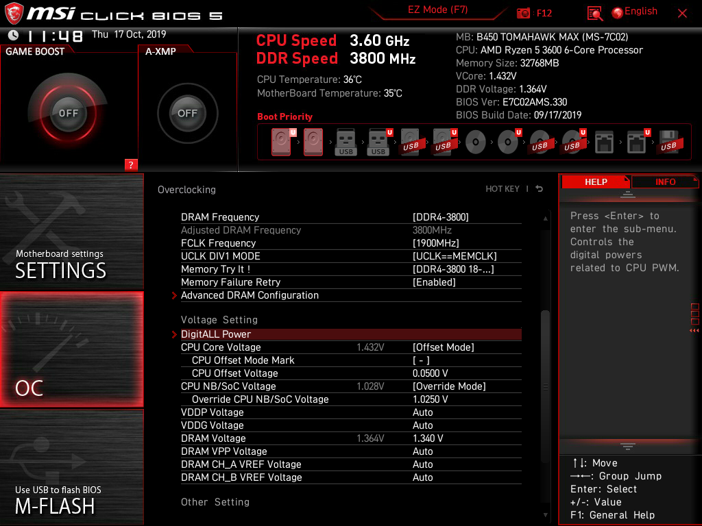Open the Motherboard SETTINGS section

pyautogui.click(x=71, y=231)
